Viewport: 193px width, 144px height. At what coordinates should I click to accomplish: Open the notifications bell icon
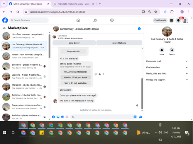[x=178, y=20]
